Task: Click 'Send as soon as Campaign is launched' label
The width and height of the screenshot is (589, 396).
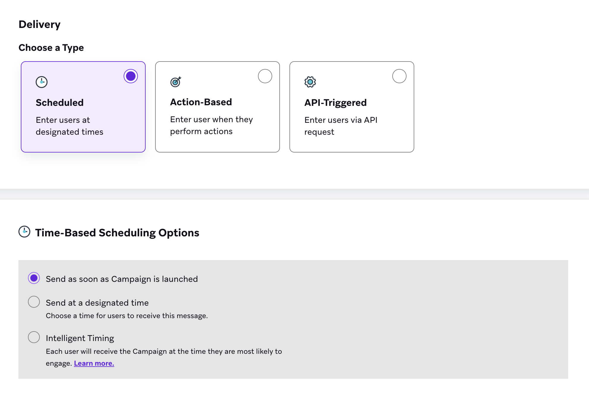Action: (122, 279)
